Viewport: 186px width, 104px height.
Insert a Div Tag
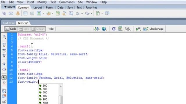[x=32, y=13]
